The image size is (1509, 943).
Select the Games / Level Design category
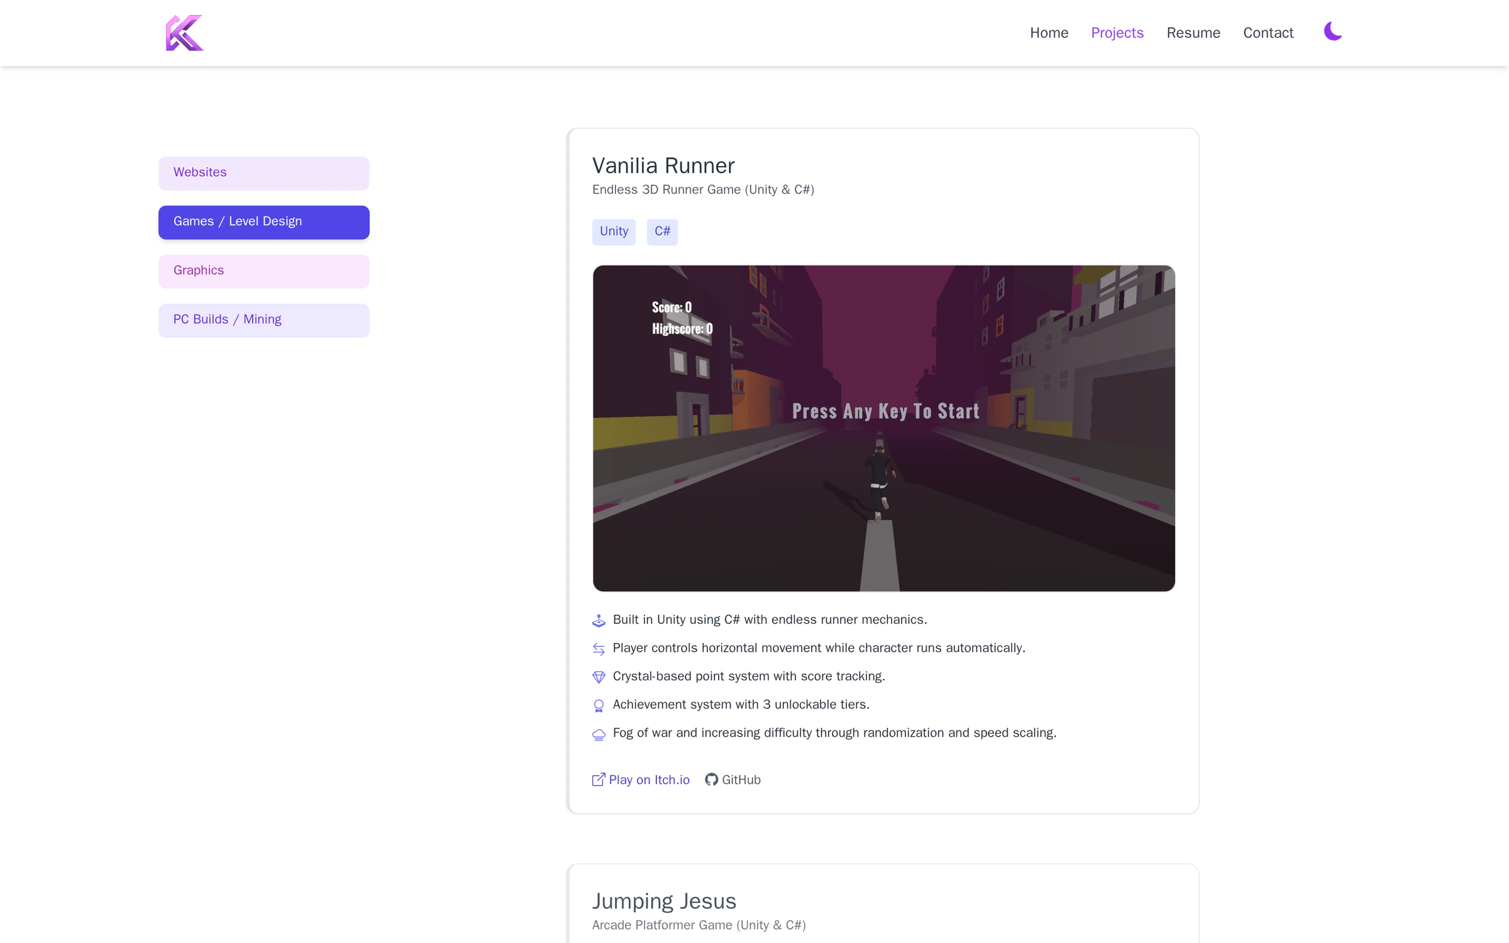[x=263, y=222]
